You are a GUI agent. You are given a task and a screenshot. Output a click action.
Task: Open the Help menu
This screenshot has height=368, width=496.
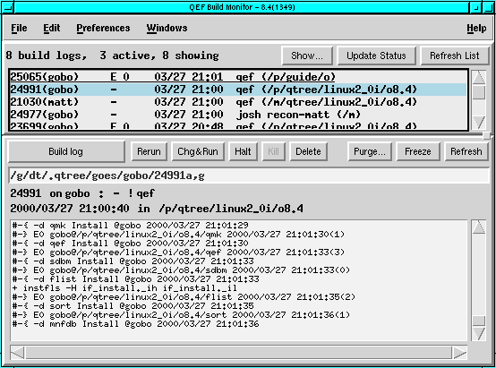coord(476,28)
